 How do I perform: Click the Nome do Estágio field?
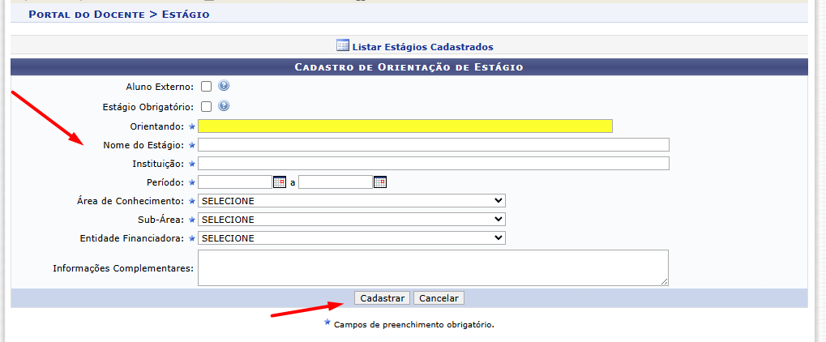click(434, 145)
